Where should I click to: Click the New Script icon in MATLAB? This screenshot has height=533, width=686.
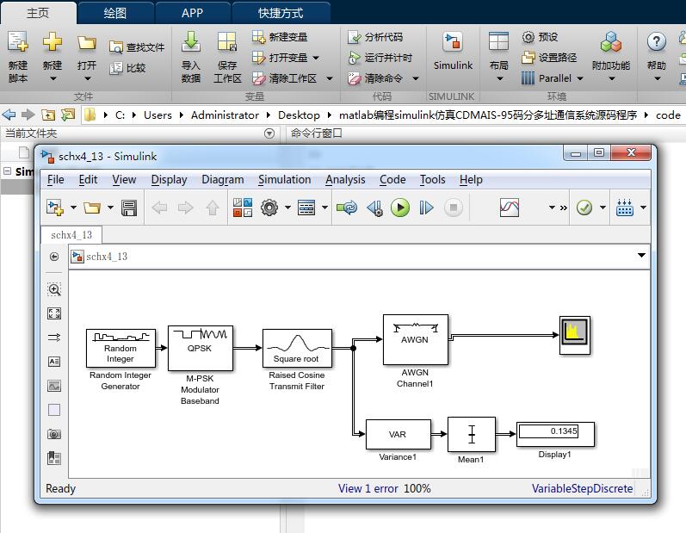[17, 42]
